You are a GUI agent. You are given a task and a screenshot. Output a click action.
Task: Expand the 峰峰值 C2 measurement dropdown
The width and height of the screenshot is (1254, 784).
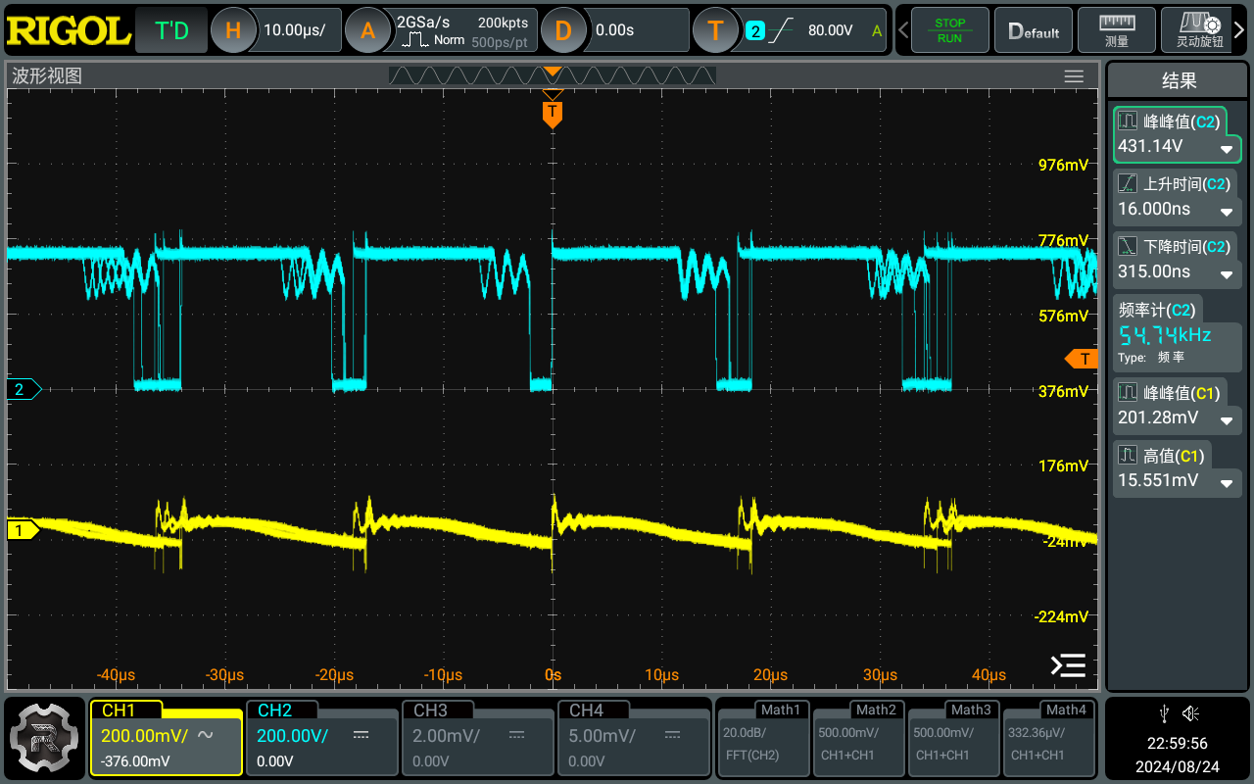[x=1226, y=150]
